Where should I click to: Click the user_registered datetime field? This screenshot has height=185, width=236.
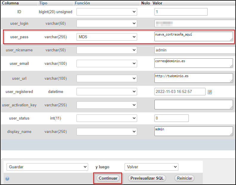(x=180, y=92)
